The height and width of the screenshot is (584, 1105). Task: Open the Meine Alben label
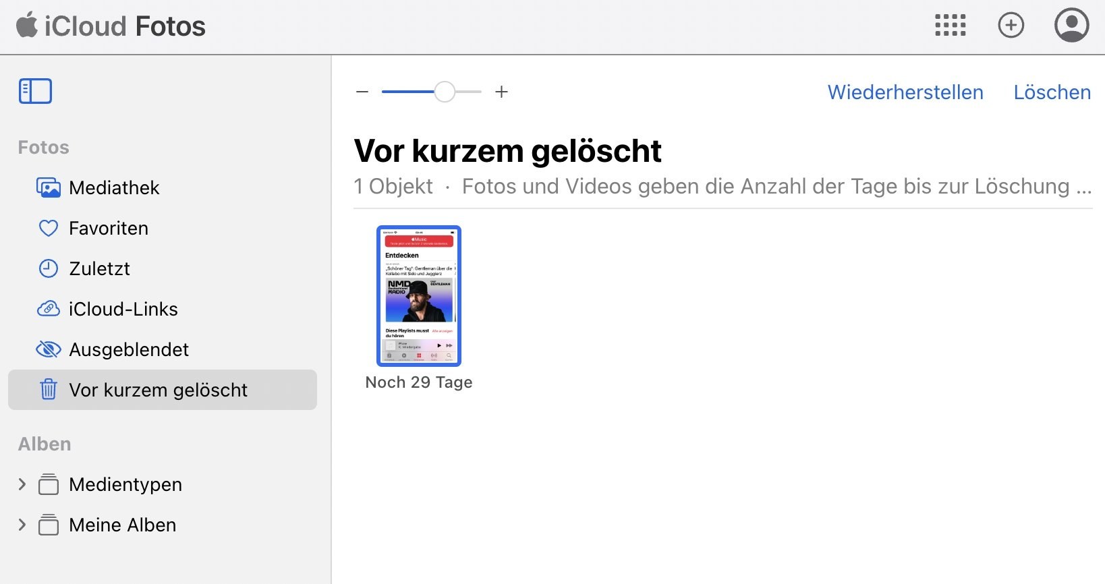[x=122, y=525]
